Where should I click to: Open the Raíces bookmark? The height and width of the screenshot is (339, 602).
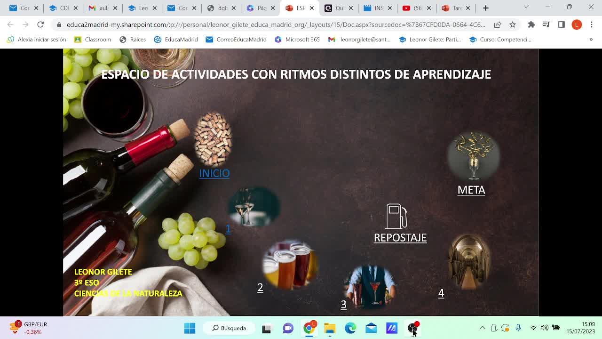133,40
